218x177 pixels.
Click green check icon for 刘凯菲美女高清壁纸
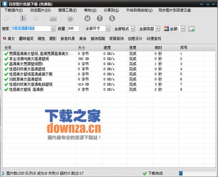[6, 79]
